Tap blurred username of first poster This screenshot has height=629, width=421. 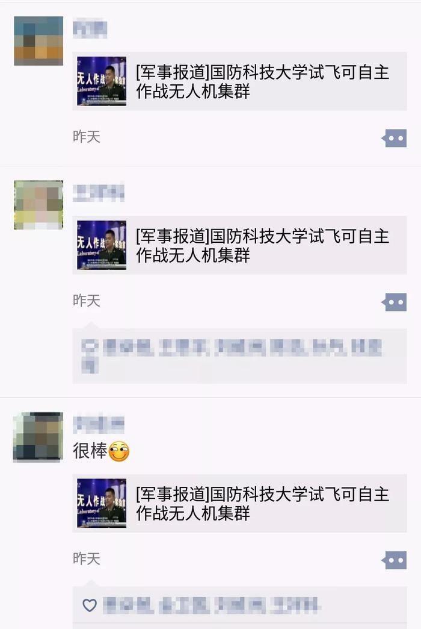pos(90,30)
